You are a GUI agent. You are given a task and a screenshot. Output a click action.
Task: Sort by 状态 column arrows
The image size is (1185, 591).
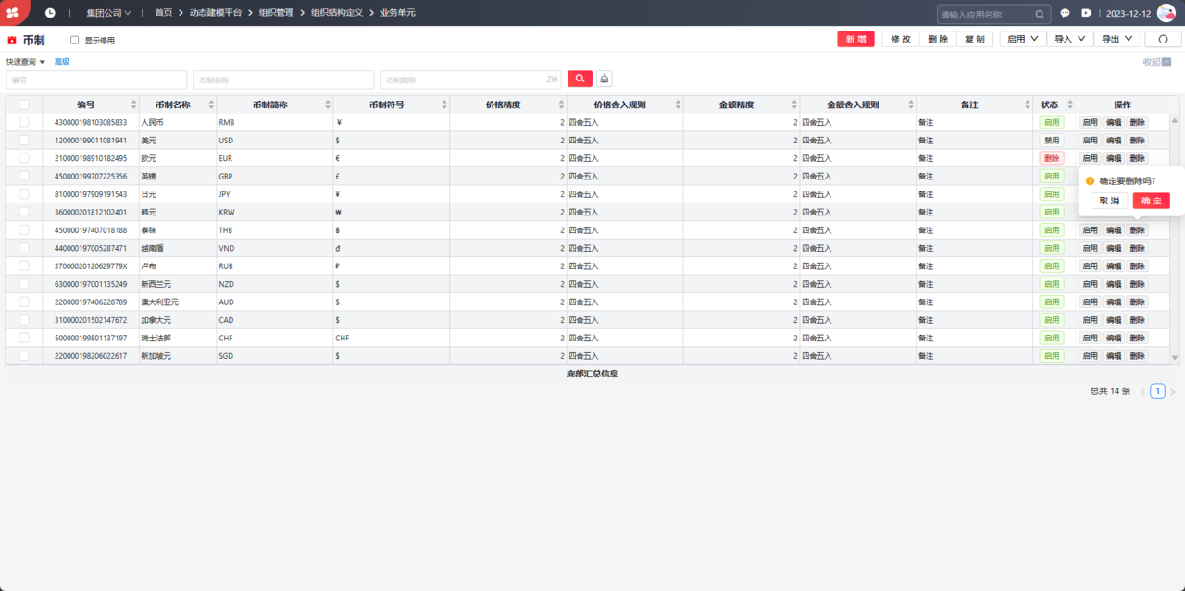point(1070,105)
